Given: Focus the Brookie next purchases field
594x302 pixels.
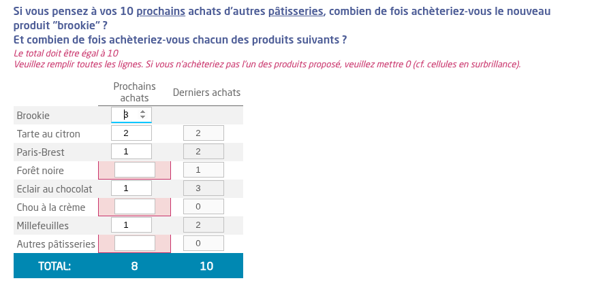Looking at the screenshot, I should (x=127, y=116).
